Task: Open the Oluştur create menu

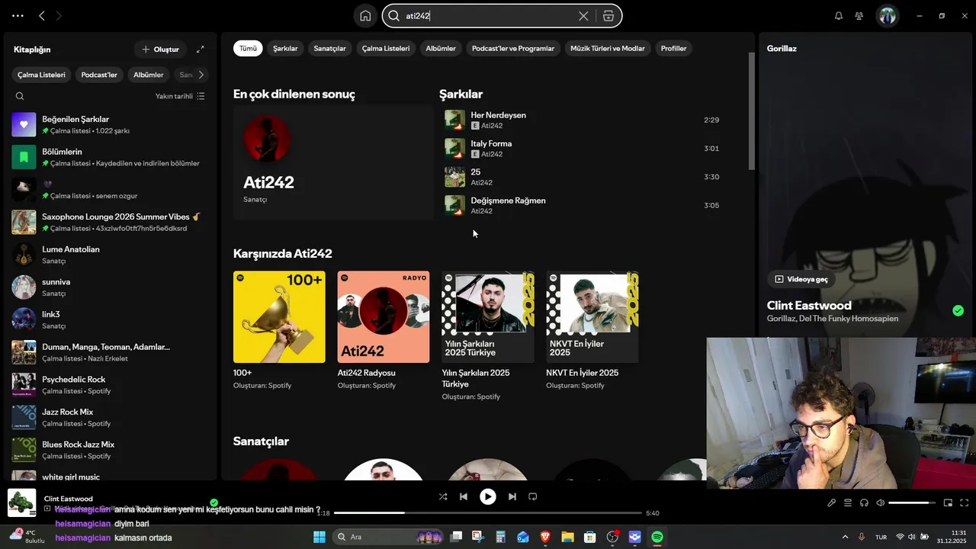Action: click(x=160, y=50)
